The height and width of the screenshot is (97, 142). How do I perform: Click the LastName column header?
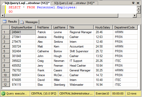tap(60, 27)
